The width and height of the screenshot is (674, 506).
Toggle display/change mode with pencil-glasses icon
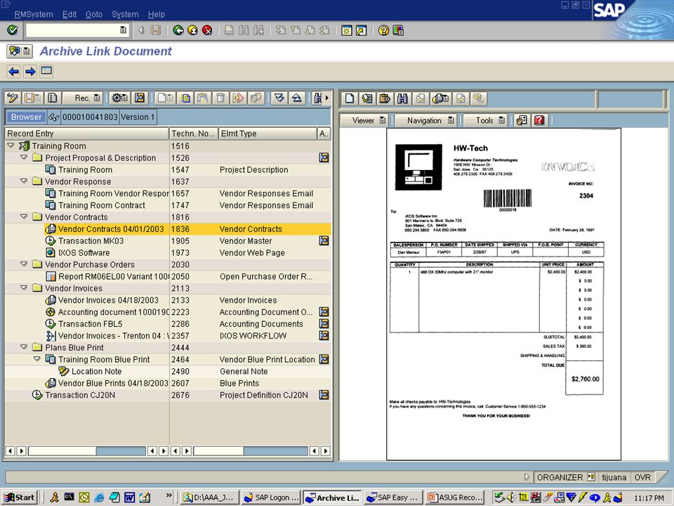(x=13, y=98)
